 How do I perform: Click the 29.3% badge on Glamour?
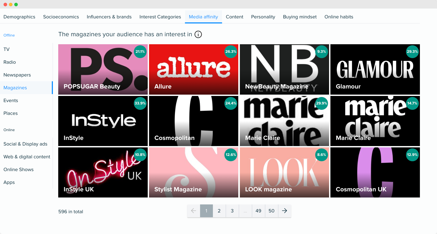(x=412, y=52)
